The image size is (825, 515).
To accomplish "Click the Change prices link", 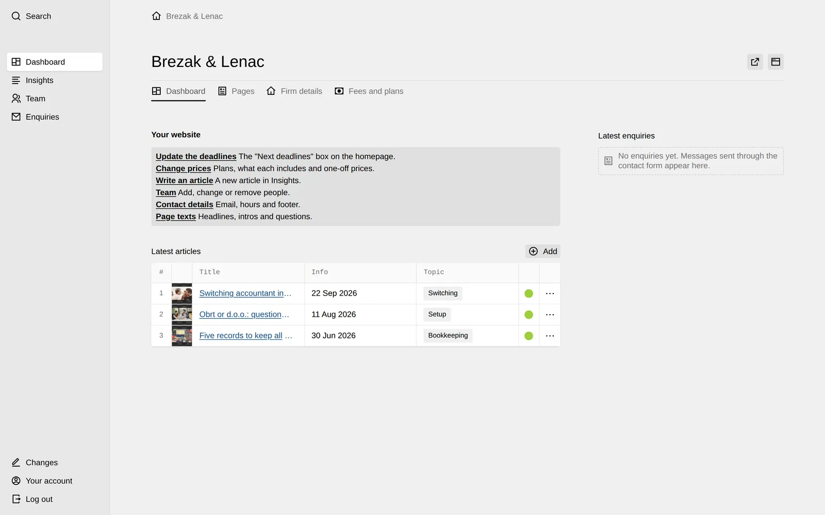I will pyautogui.click(x=184, y=168).
